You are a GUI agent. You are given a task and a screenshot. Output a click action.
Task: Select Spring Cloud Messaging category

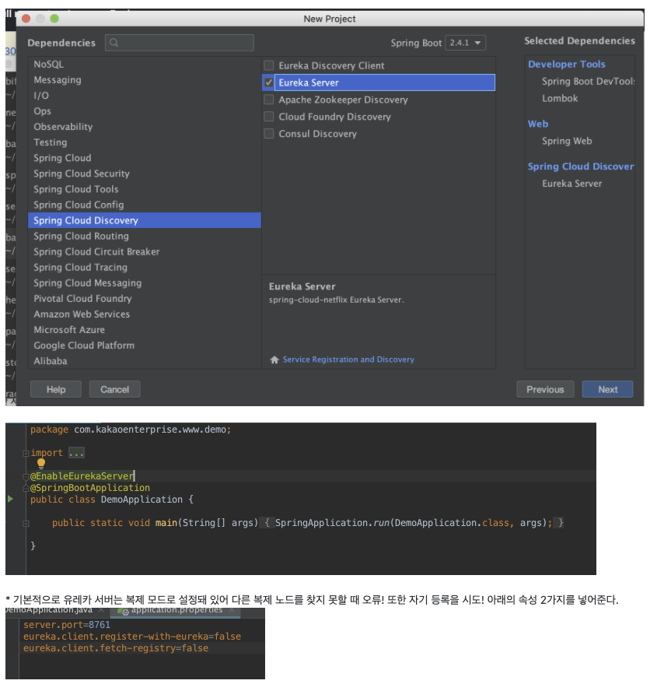[145, 283]
